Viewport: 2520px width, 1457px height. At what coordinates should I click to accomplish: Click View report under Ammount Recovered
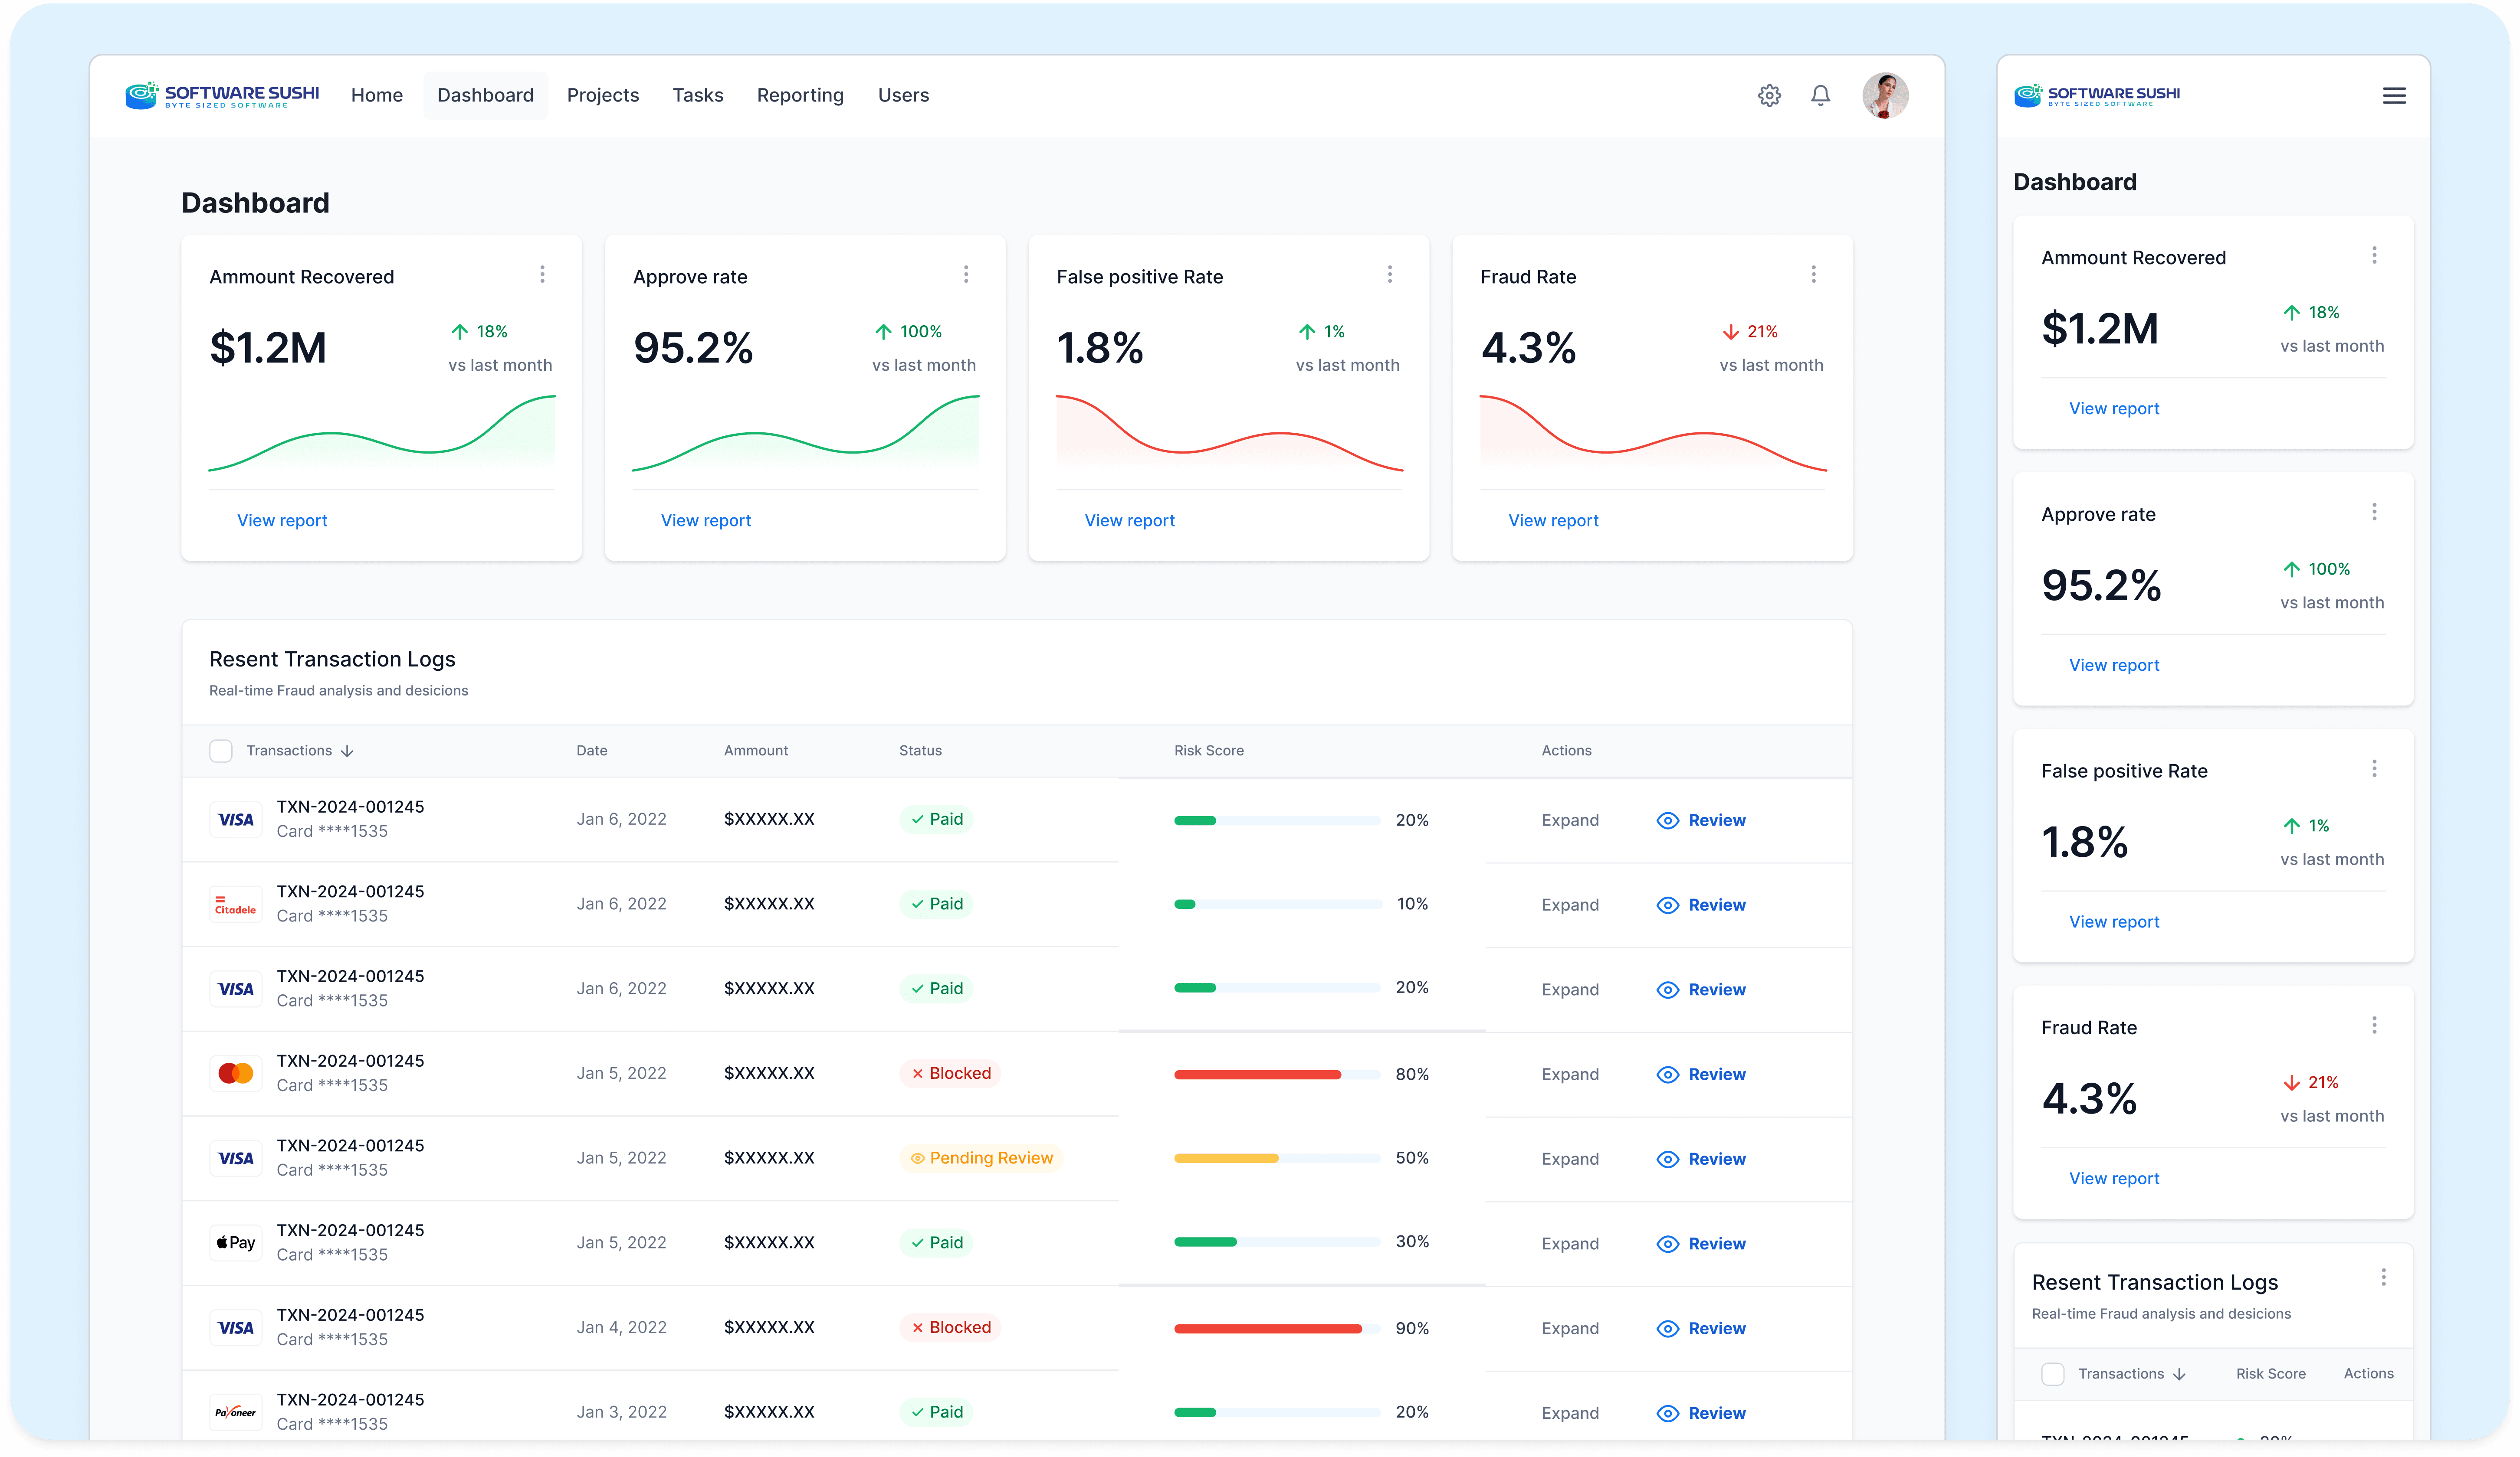[x=282, y=521]
